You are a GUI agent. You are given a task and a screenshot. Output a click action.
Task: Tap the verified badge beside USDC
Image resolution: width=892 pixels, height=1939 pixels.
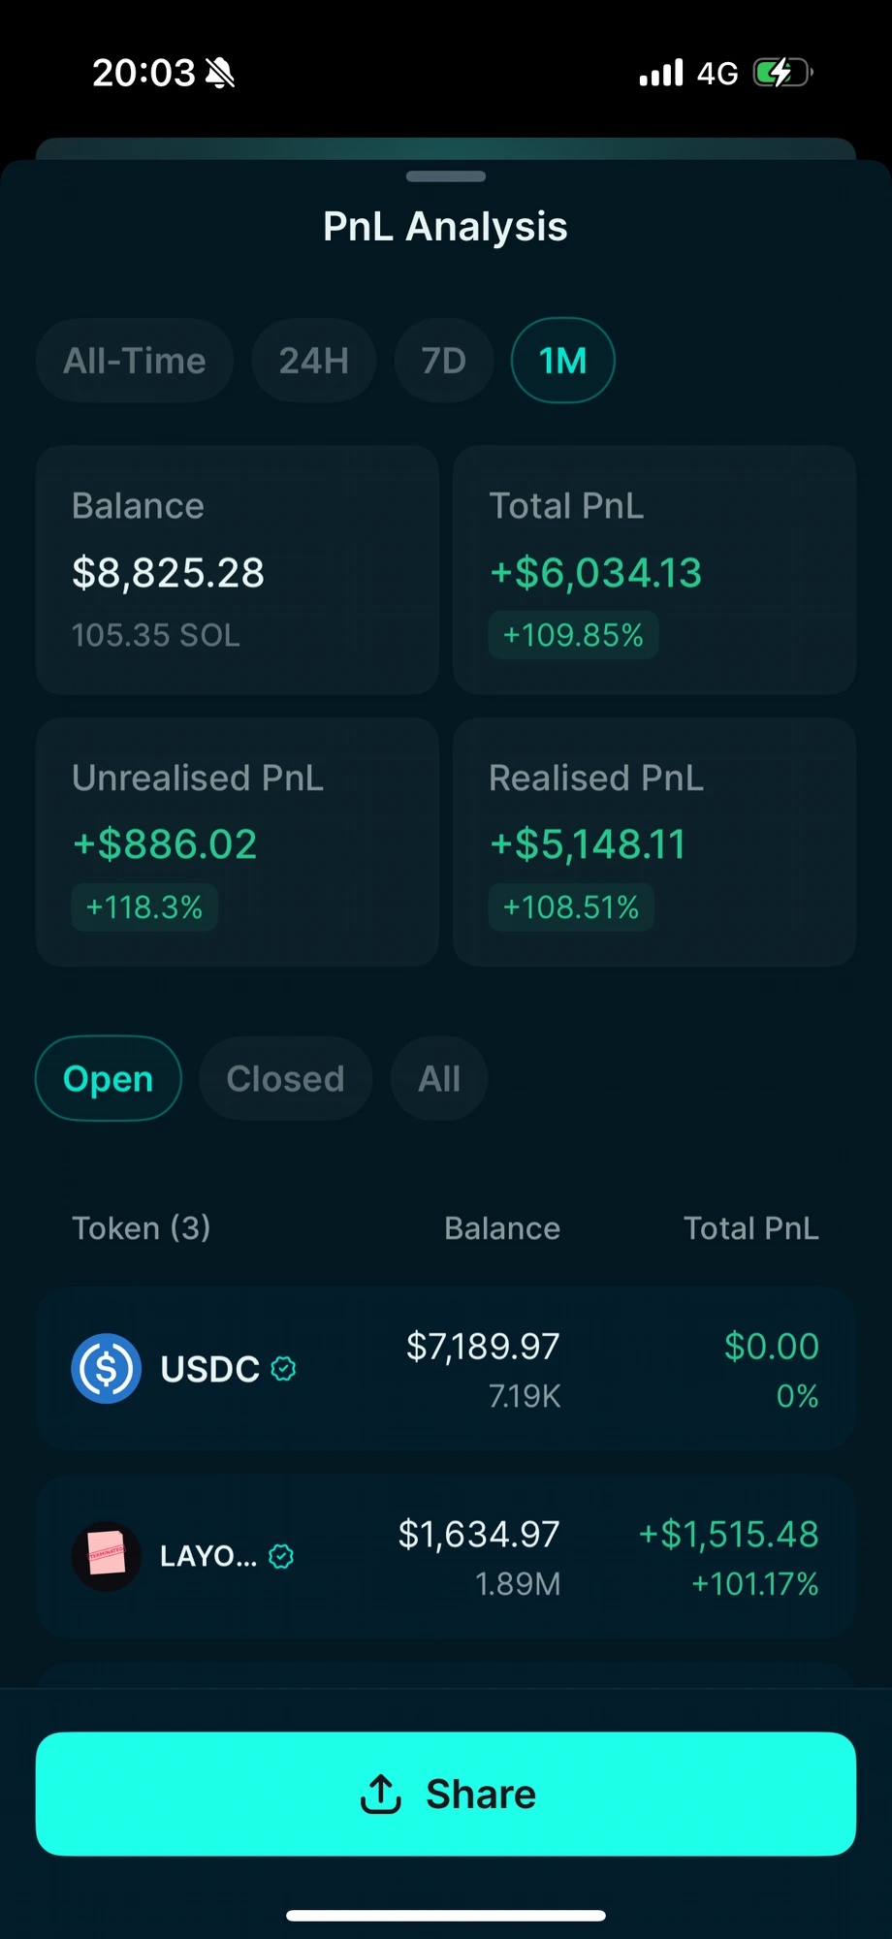283,1369
